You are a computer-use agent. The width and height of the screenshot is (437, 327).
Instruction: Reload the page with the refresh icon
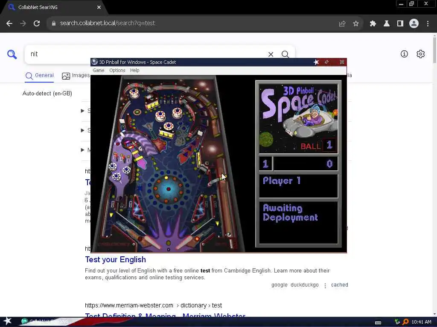(37, 23)
